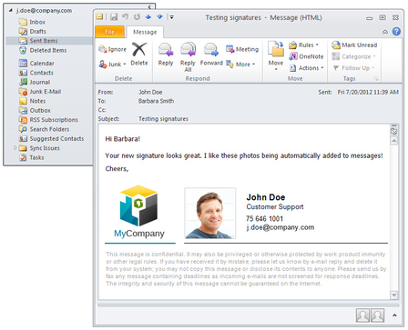This screenshot has height=330, width=408.
Task: Send message to OneNote
Action: click(x=306, y=56)
